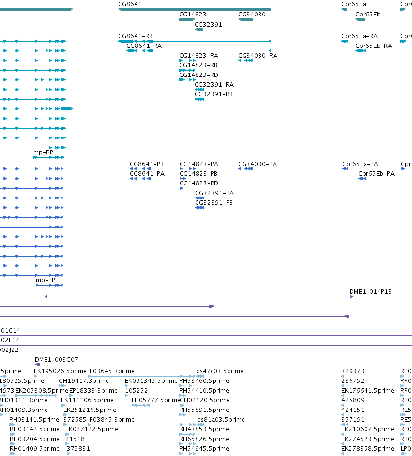Open the Cpr65Eb-RA transcript label
Image resolution: width=412 pixels, height=456 pixels.
point(374,46)
